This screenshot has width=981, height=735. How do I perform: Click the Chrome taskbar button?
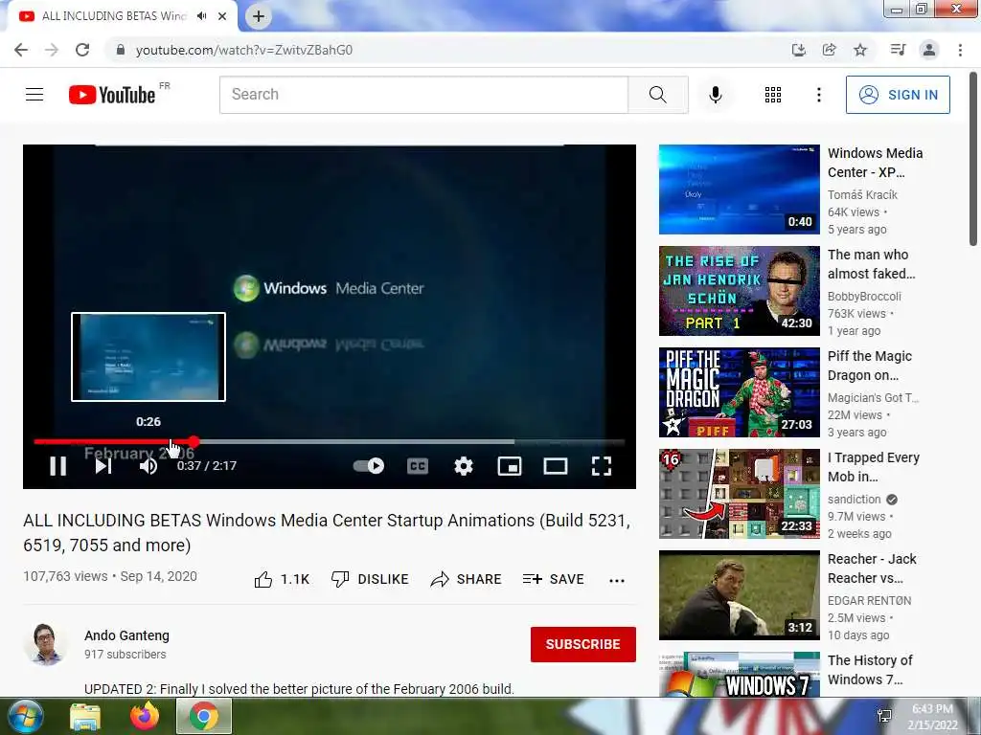pyautogui.click(x=204, y=716)
